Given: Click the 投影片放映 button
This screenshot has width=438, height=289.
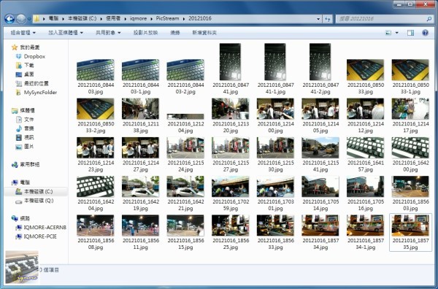Looking at the screenshot, I should pyautogui.click(x=145, y=33).
